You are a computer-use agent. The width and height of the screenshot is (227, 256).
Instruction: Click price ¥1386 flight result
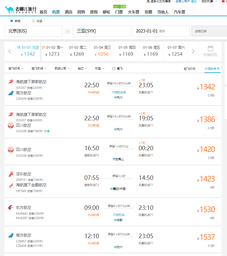[206, 119]
